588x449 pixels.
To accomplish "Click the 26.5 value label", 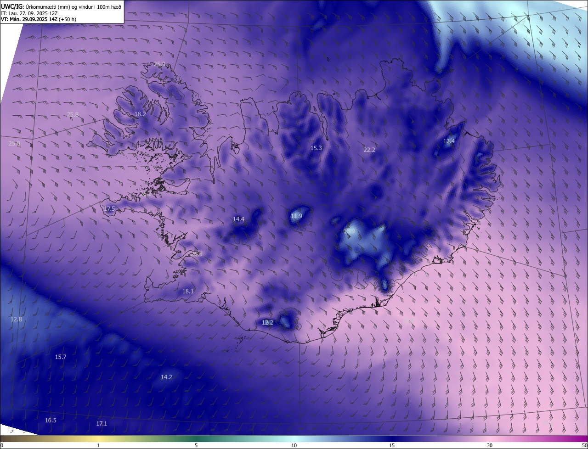I will click(197, 254).
